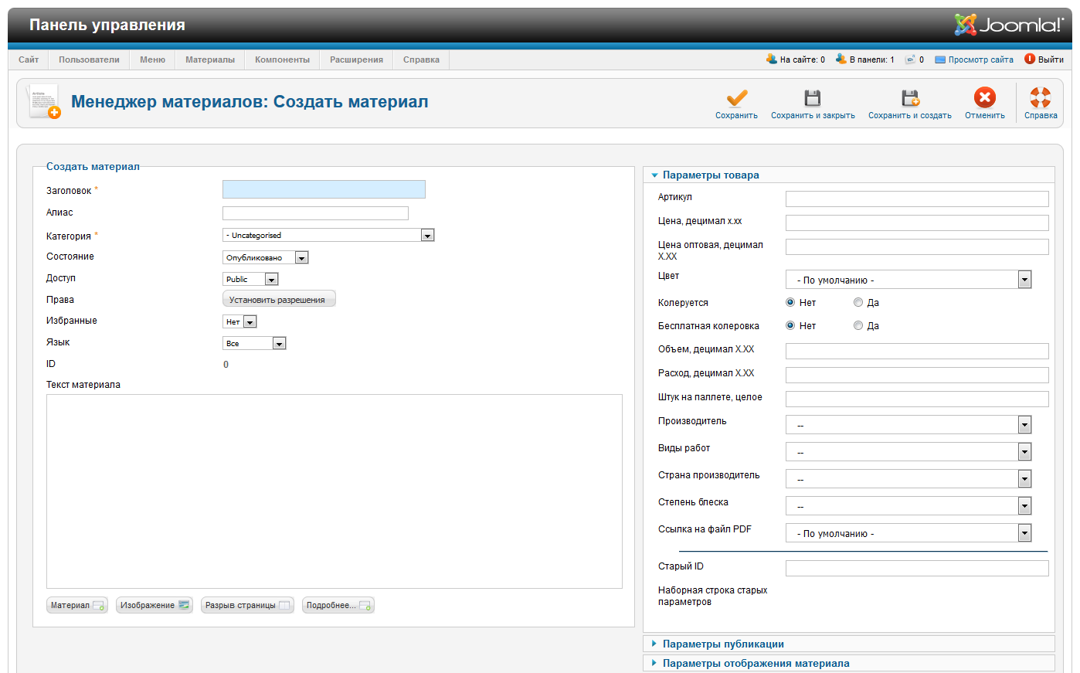Open the Справка lifebuoy icon
The width and height of the screenshot is (1080, 673).
pyautogui.click(x=1041, y=97)
